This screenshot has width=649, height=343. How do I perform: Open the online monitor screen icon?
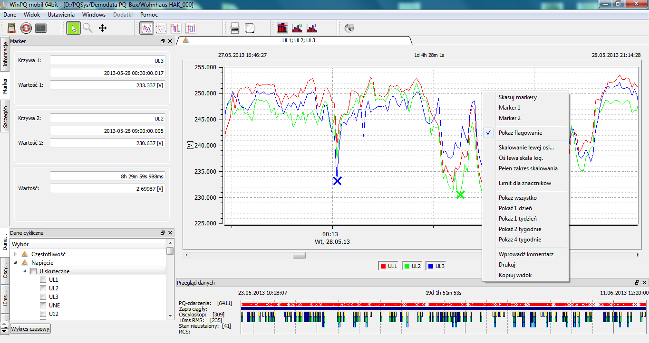point(41,28)
